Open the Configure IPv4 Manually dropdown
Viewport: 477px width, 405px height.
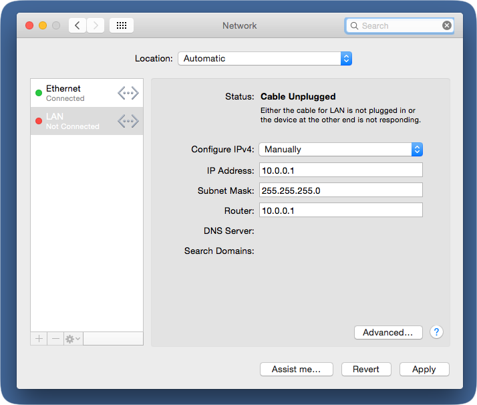tap(341, 150)
